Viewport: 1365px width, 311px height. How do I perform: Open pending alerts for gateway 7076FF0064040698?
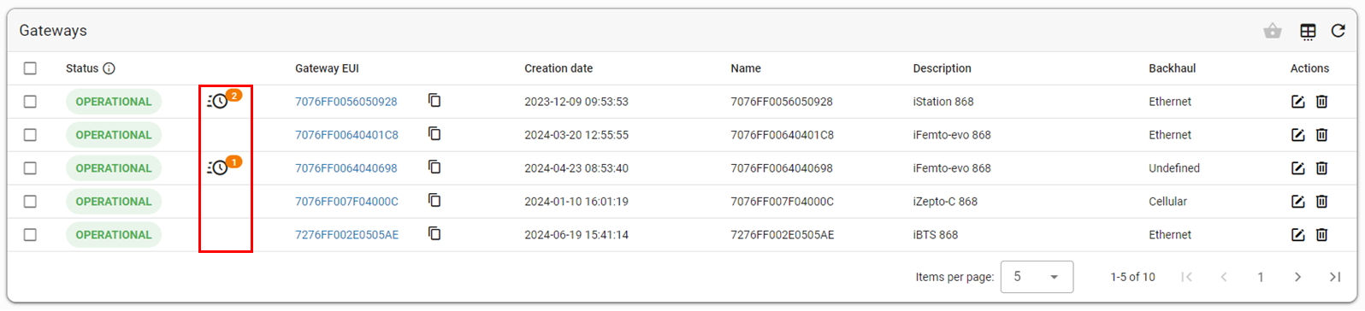point(224,167)
